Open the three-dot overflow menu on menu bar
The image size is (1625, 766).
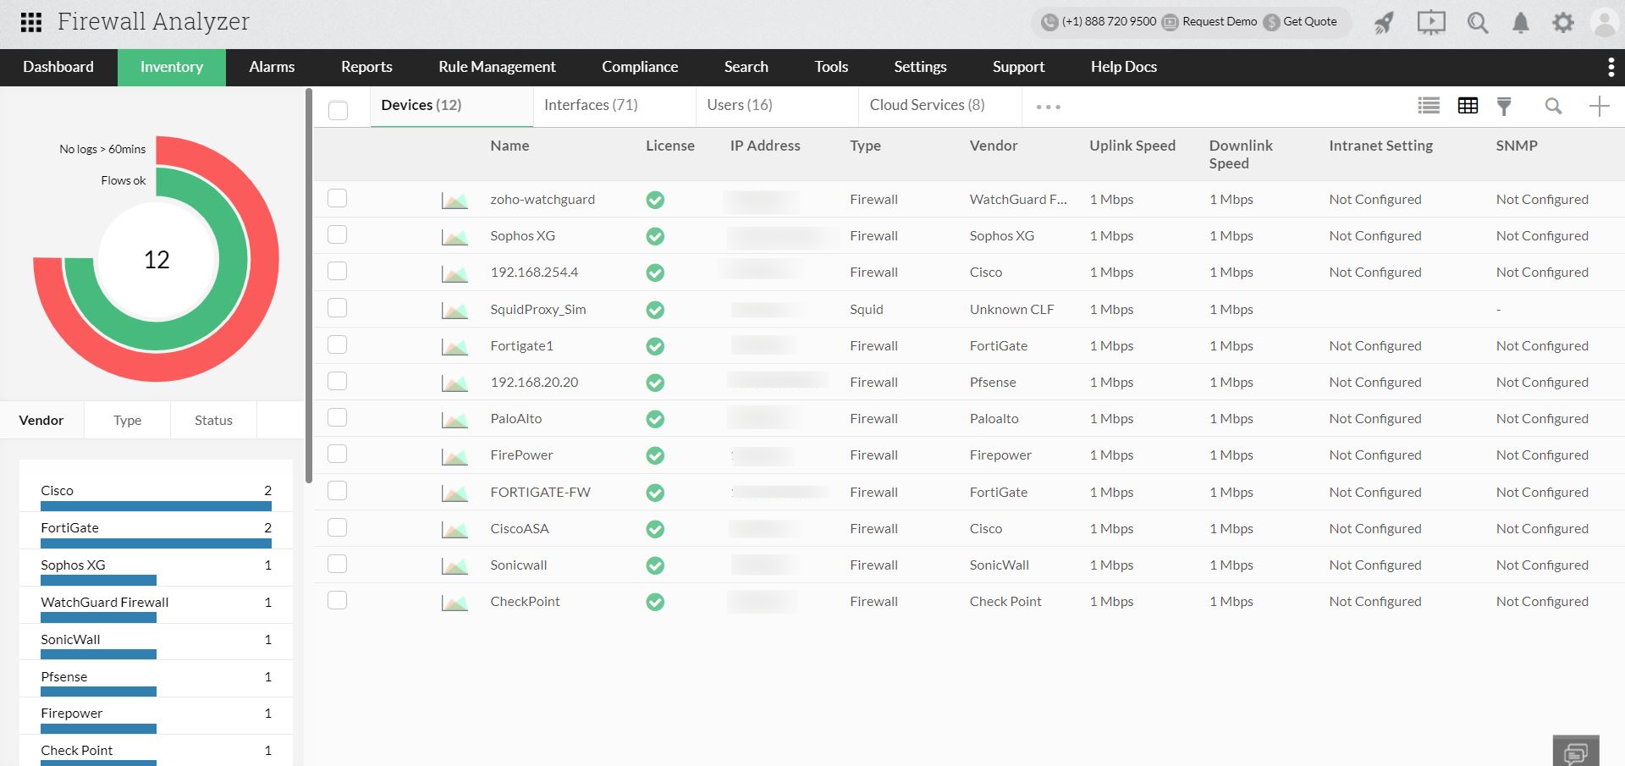(x=1611, y=67)
